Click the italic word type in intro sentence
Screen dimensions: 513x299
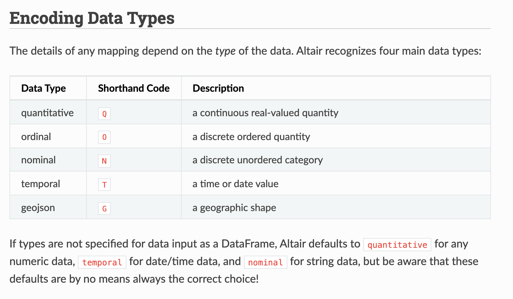[225, 51]
